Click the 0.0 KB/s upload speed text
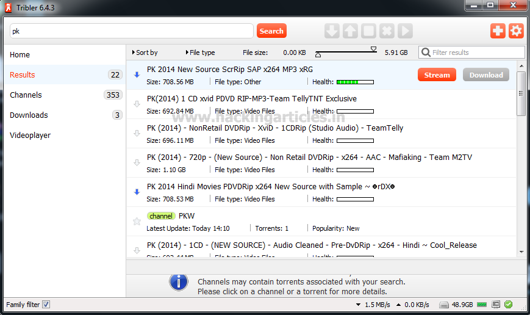Viewport: 530px width, 315px height. pos(417,305)
